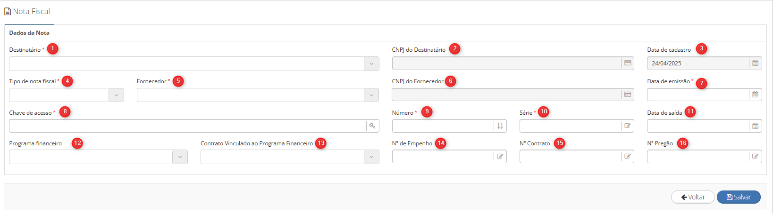Image resolution: width=773 pixels, height=214 pixels.
Task: Click the card icon in CNPJ do Fornecedor
Action: click(628, 95)
